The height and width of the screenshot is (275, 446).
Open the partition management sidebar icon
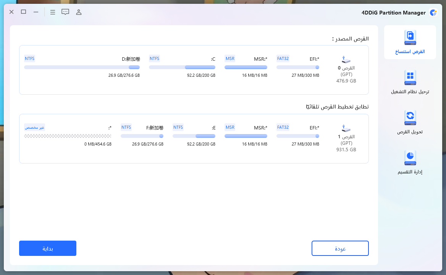click(x=410, y=158)
